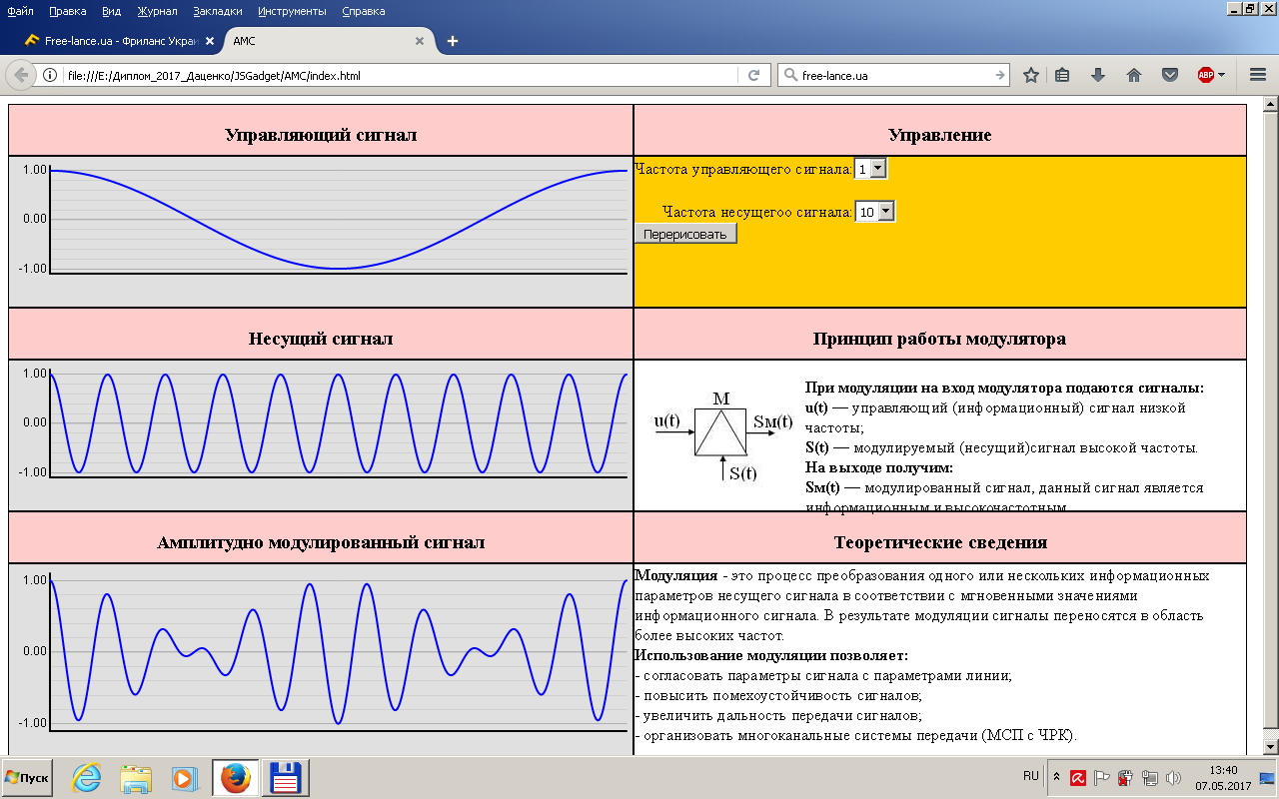The width and height of the screenshot is (1279, 799).
Task: Open a new tab with plus icon
Action: (x=453, y=41)
